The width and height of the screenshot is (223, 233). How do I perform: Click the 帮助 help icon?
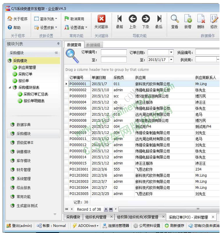point(10,27)
